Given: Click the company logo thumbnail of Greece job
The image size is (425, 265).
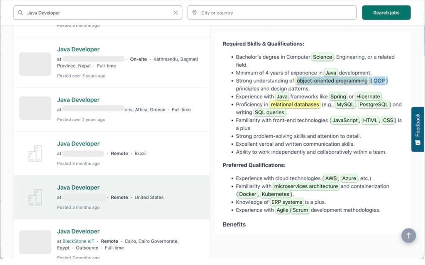Looking at the screenshot, I should [35, 108].
